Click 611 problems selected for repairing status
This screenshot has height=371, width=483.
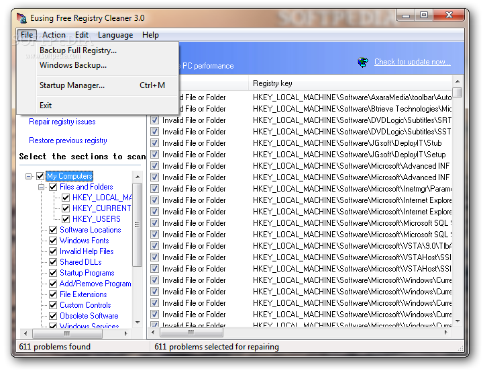pyautogui.click(x=217, y=347)
